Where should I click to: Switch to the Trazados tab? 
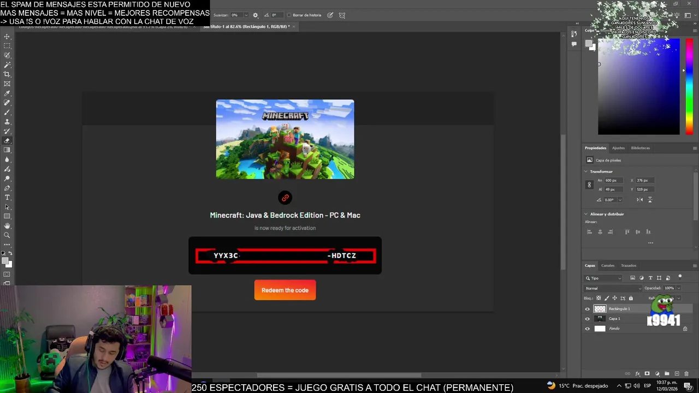coord(629,266)
